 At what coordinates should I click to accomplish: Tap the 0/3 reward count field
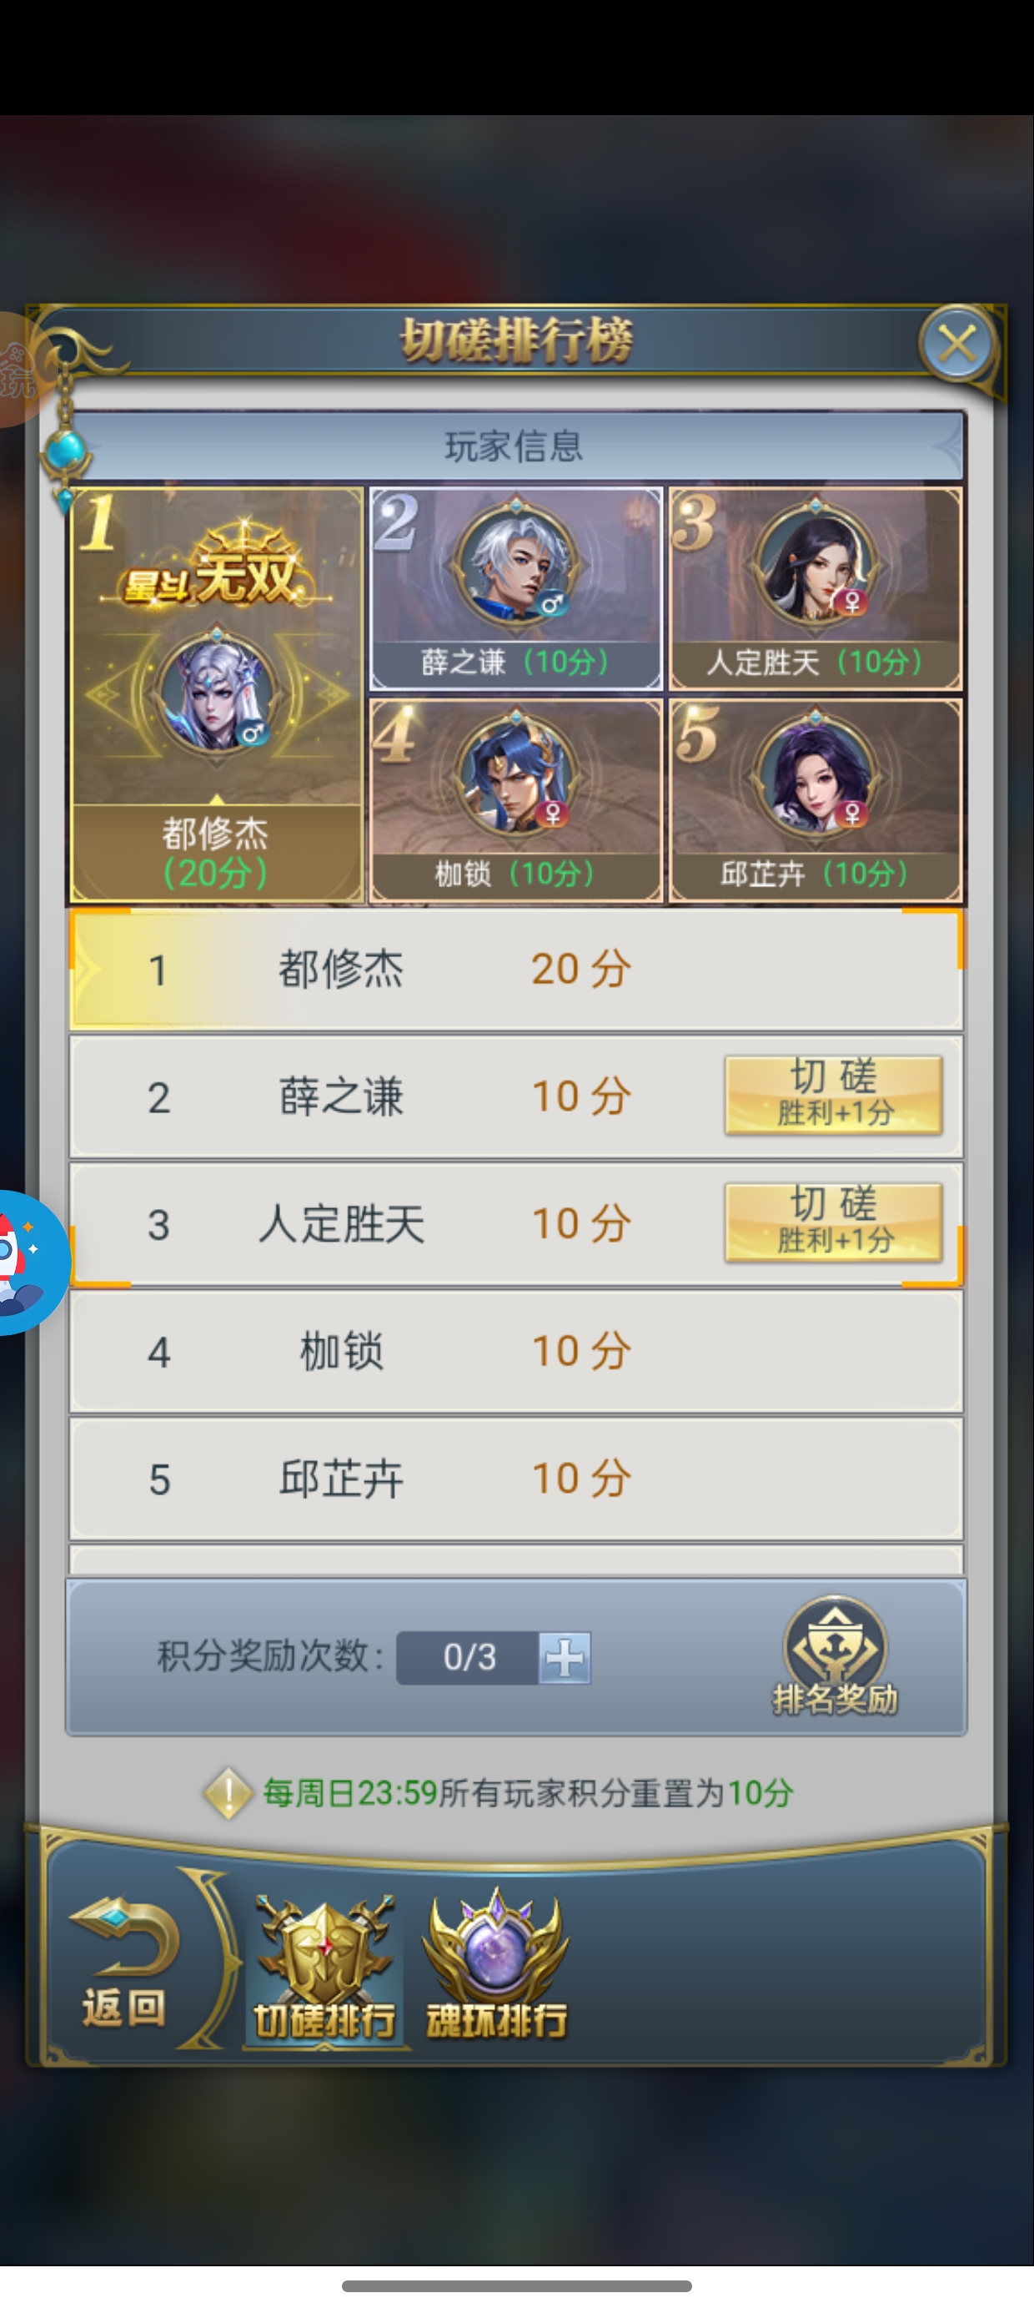point(469,1657)
